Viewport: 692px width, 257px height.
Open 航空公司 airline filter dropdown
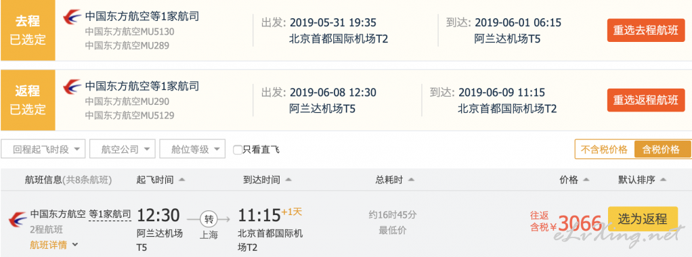123,149
